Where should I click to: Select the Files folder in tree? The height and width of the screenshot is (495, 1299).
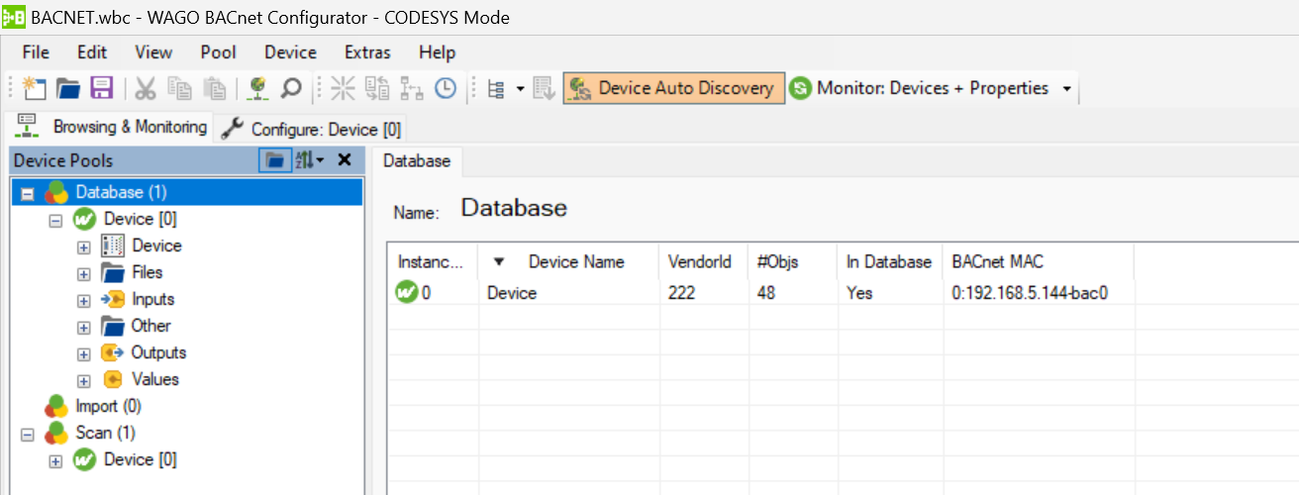(x=147, y=272)
